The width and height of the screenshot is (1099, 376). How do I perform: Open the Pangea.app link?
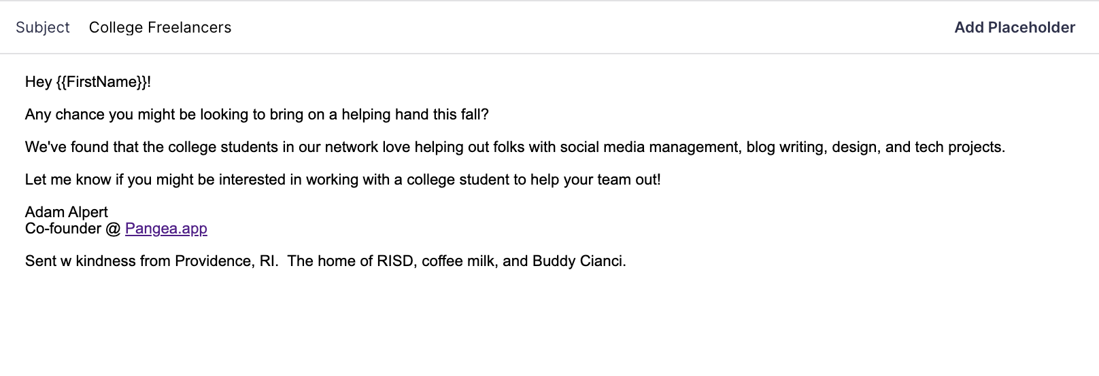pyautogui.click(x=166, y=229)
